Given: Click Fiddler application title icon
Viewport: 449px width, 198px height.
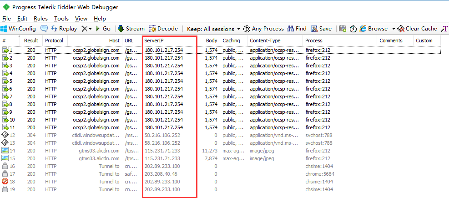Looking at the screenshot, I should point(6,7).
